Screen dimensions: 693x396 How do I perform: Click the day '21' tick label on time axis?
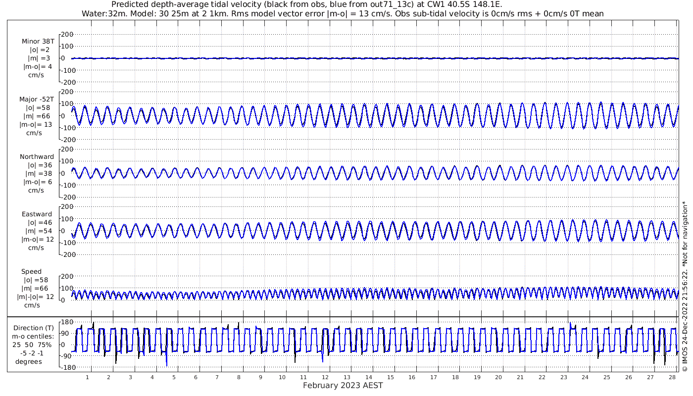520,377
